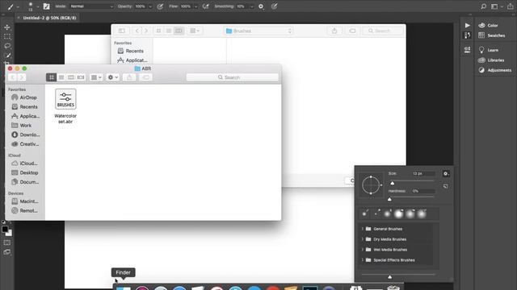Screen dimensions: 517x290
Task: Select the Quick Selection tool
Action: tap(7, 56)
